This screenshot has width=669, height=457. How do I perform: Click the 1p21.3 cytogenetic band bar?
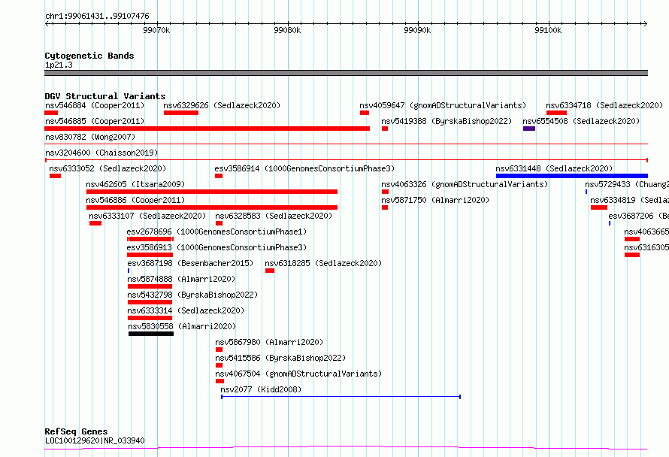tap(346, 73)
